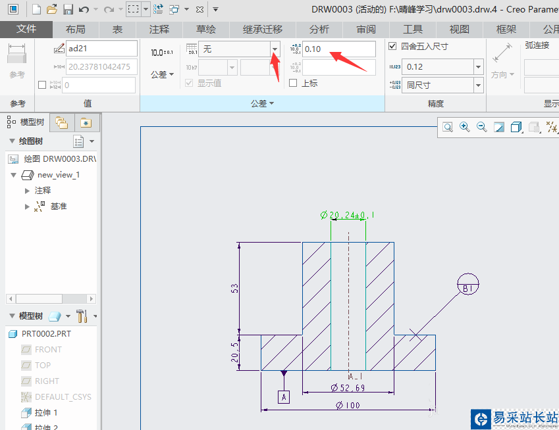Expand the 注释 tree node

coord(27,191)
